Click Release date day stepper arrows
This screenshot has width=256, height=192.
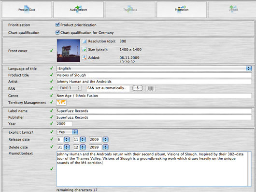coord(67,139)
